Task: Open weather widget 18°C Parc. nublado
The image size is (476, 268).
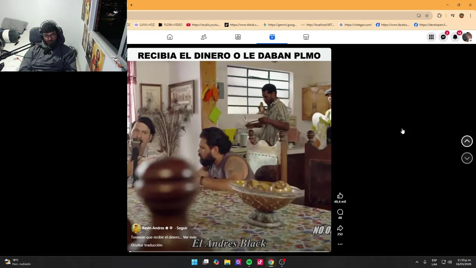Action: [17, 262]
